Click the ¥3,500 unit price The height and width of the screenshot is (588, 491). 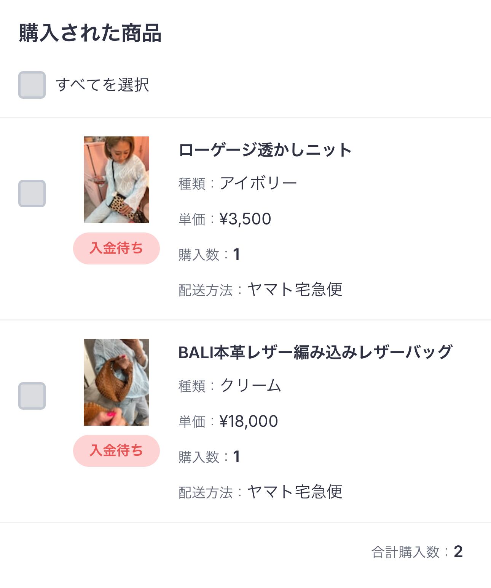(x=245, y=219)
